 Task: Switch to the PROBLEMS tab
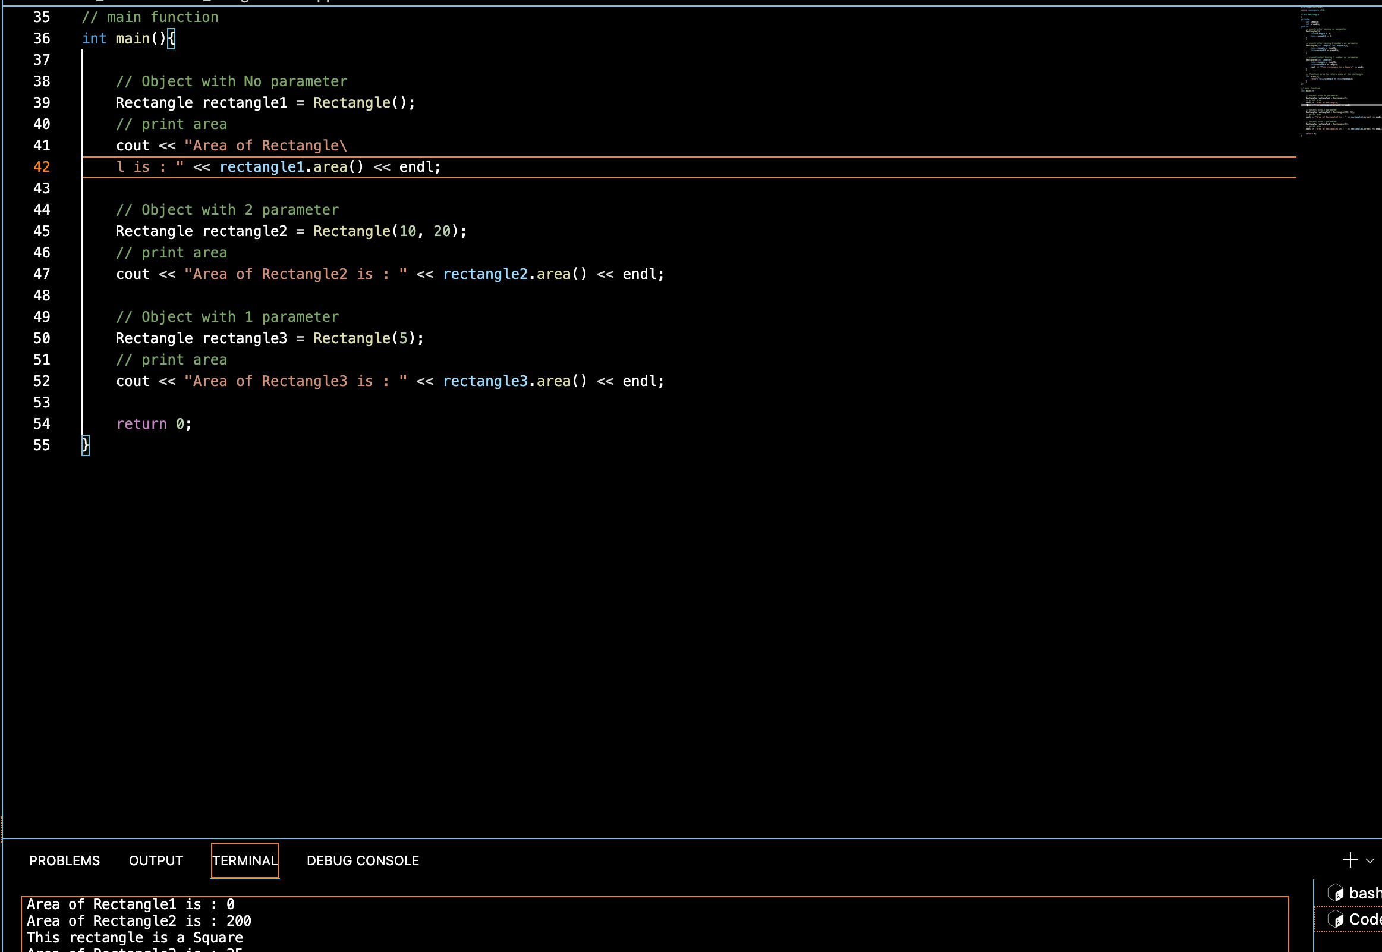(64, 861)
